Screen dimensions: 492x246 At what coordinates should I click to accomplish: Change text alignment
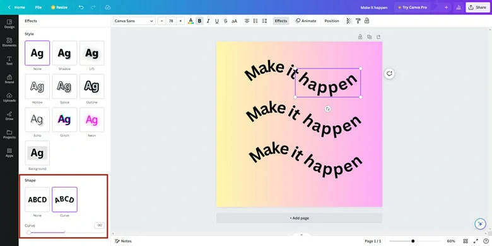click(247, 21)
